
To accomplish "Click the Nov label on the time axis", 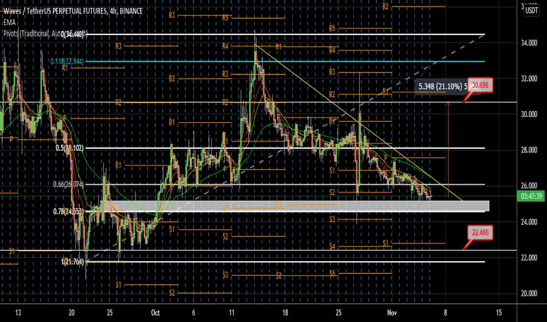I will click(391, 313).
